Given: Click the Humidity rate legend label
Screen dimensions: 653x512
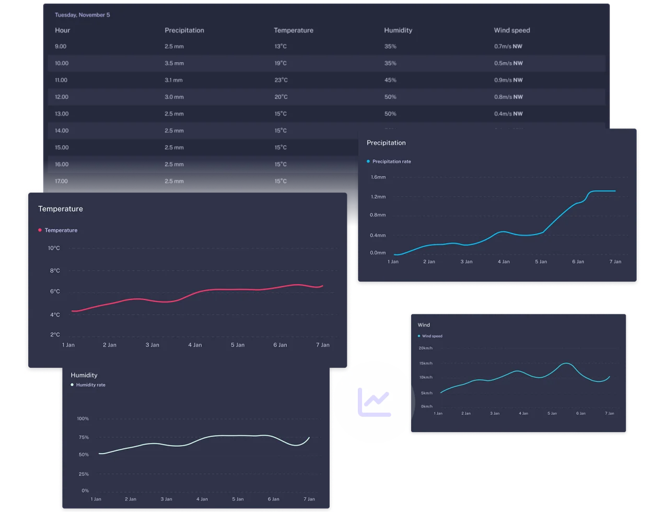Looking at the screenshot, I should click(91, 385).
